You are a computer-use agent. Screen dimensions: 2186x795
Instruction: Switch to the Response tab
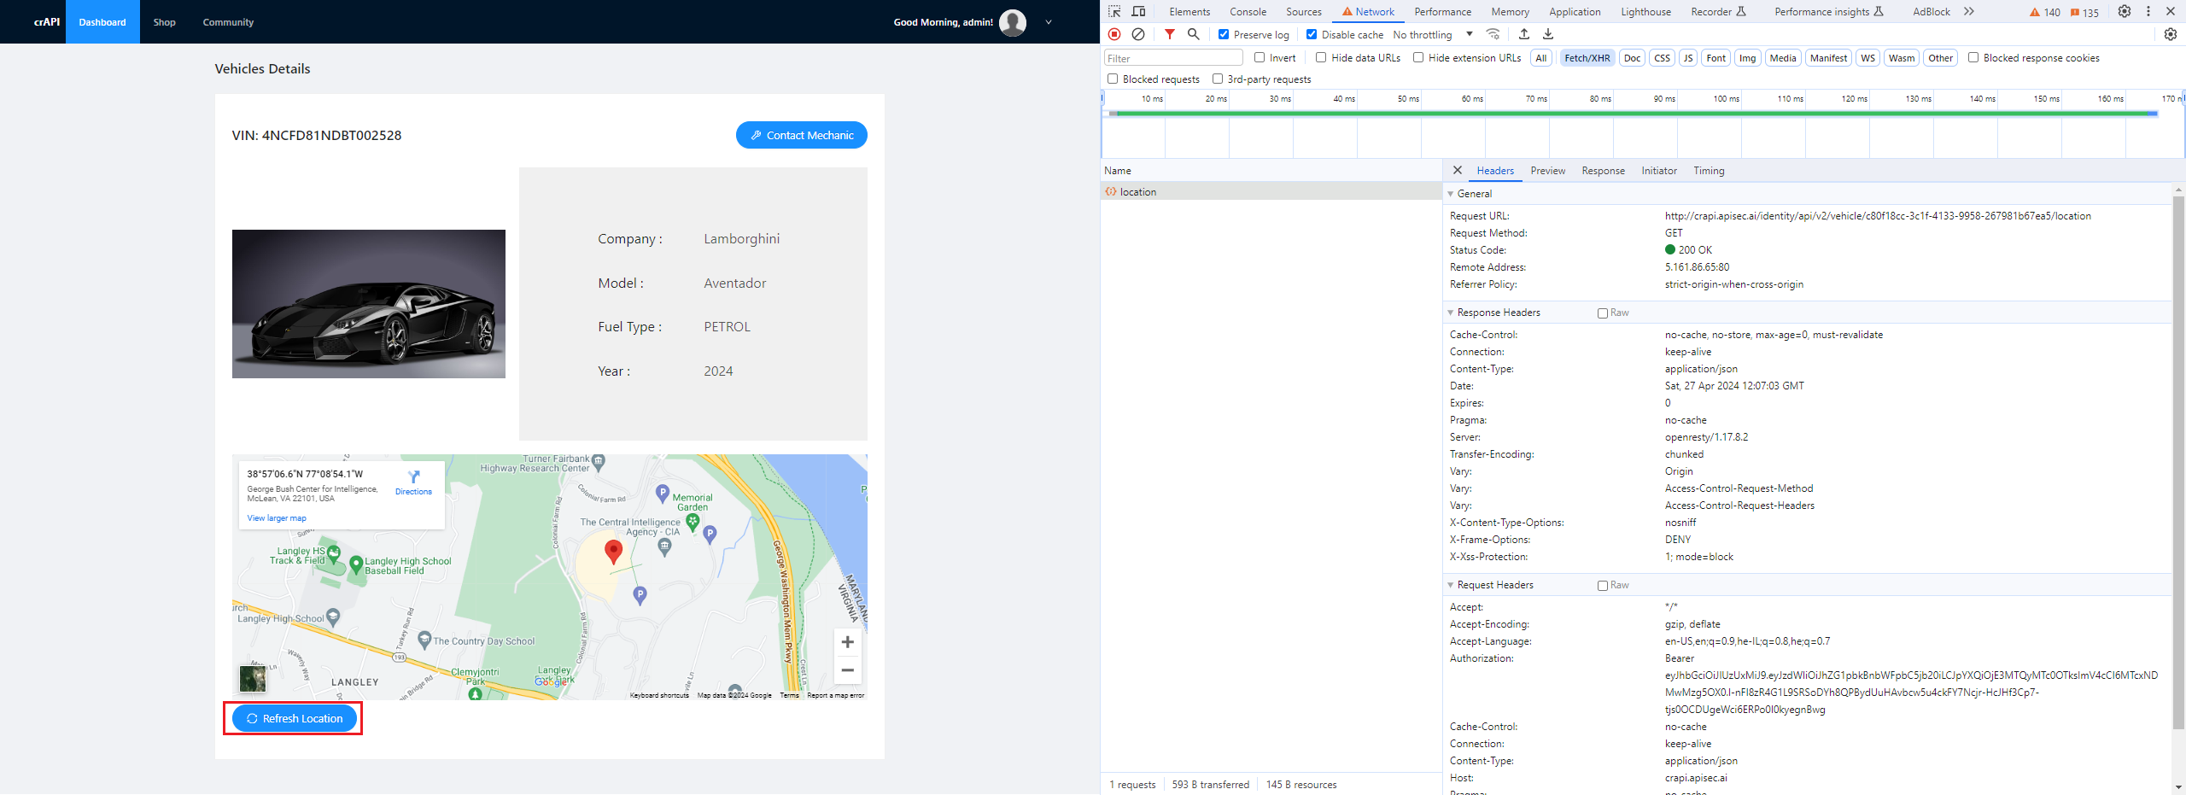click(1603, 171)
